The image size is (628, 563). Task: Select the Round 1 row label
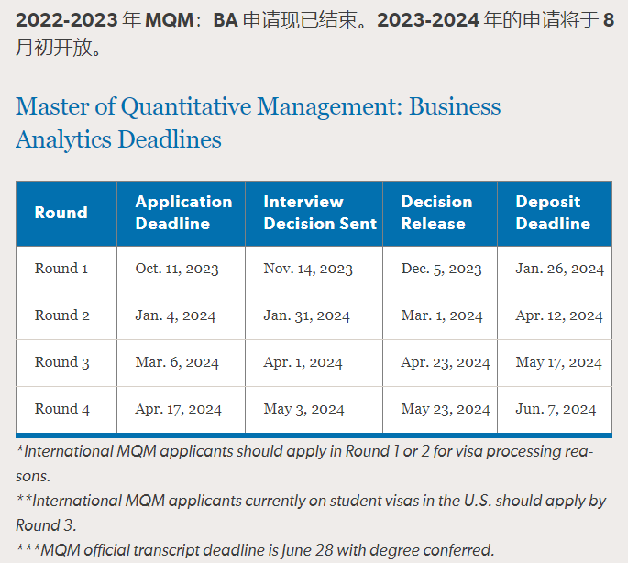click(x=61, y=269)
